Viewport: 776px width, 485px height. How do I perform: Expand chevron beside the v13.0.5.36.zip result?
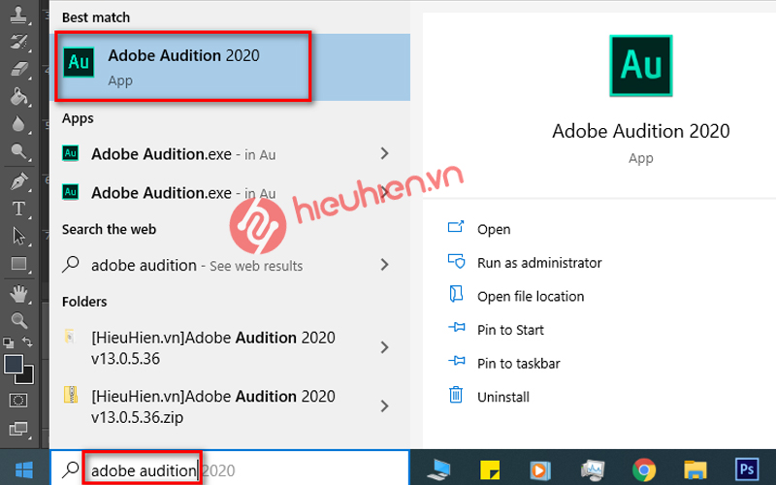(x=384, y=406)
